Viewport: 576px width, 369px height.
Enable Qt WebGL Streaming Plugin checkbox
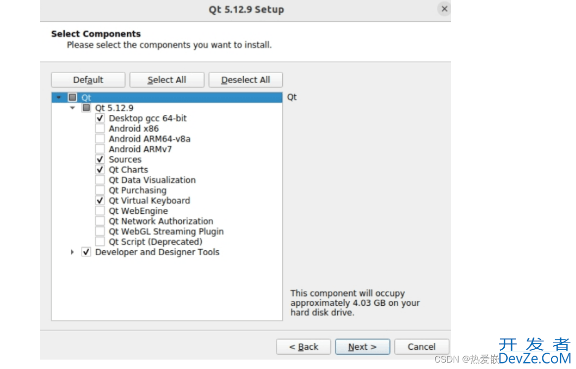click(100, 231)
